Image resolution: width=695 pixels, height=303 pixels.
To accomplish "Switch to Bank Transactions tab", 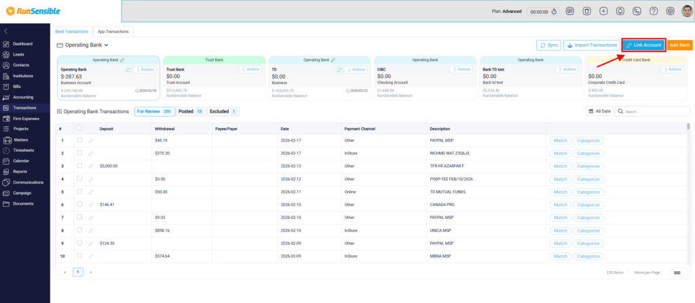I will (72, 32).
